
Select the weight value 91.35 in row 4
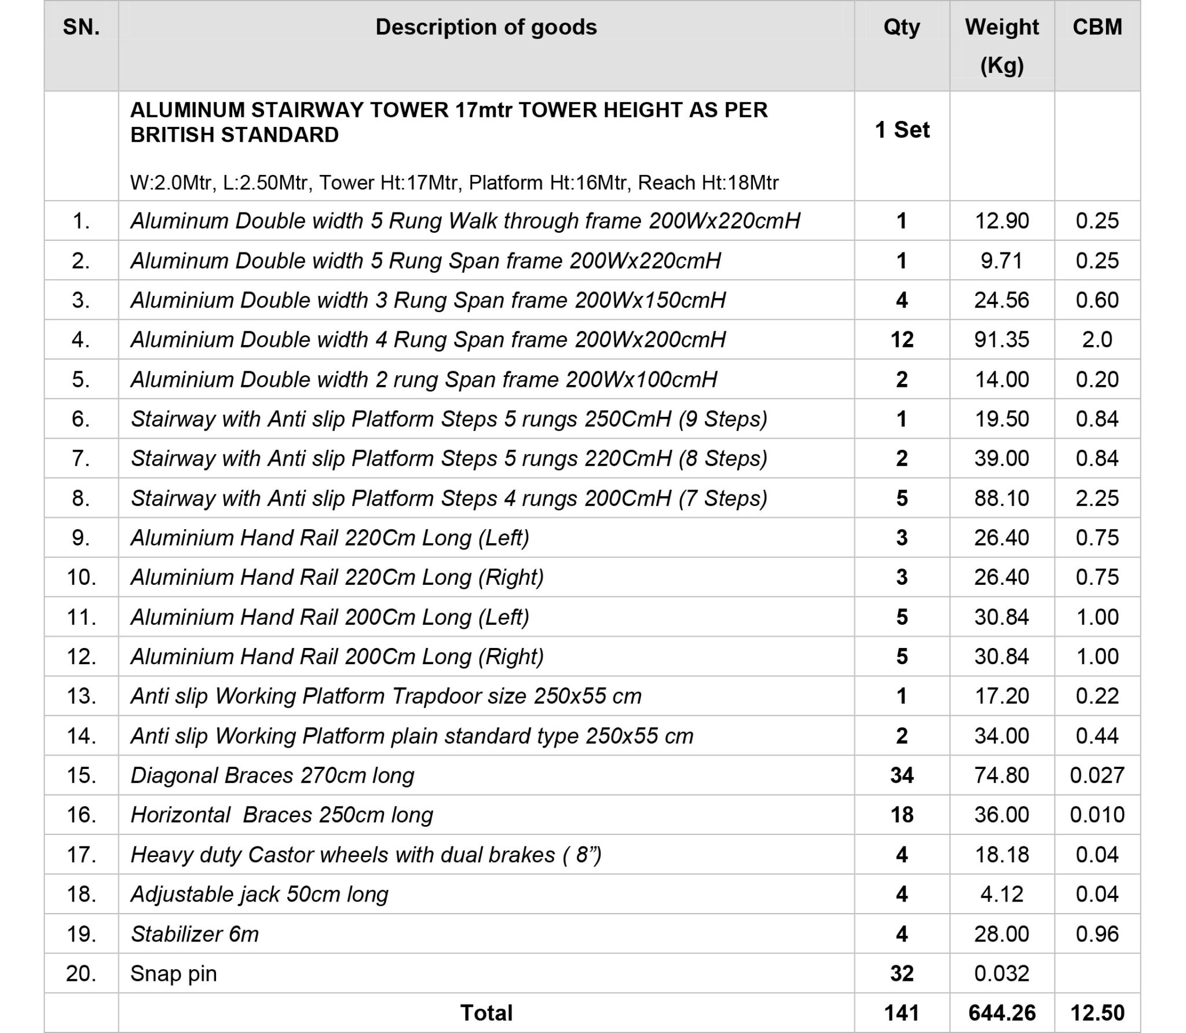click(1001, 339)
